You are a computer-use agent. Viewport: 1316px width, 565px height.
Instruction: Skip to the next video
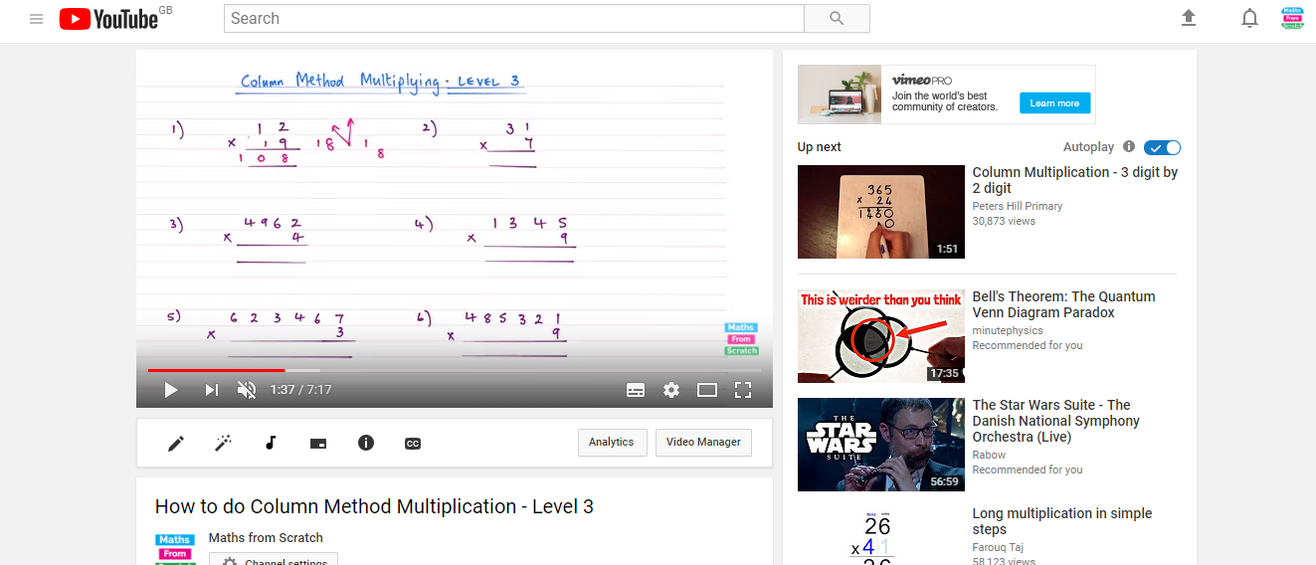click(211, 390)
